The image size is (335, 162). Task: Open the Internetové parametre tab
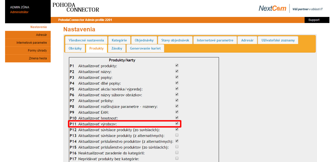tap(215, 40)
